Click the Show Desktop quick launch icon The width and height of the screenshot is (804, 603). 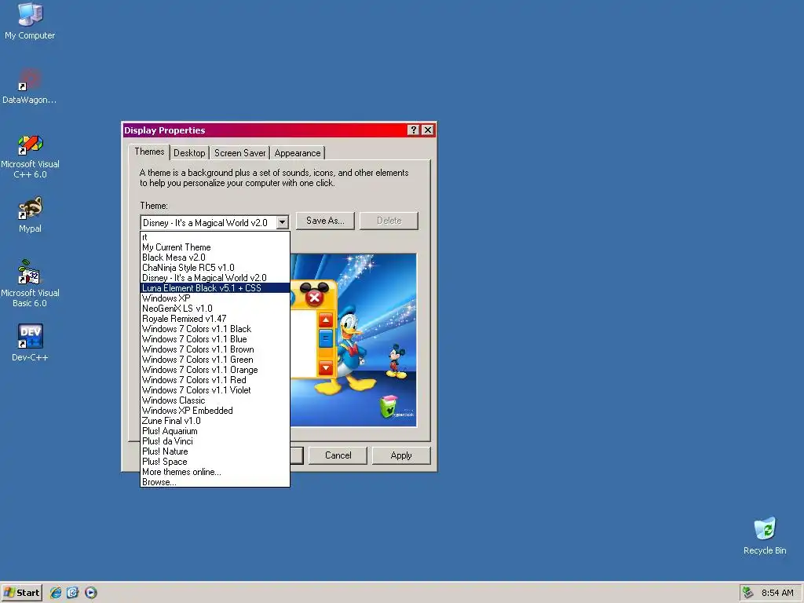click(x=73, y=593)
